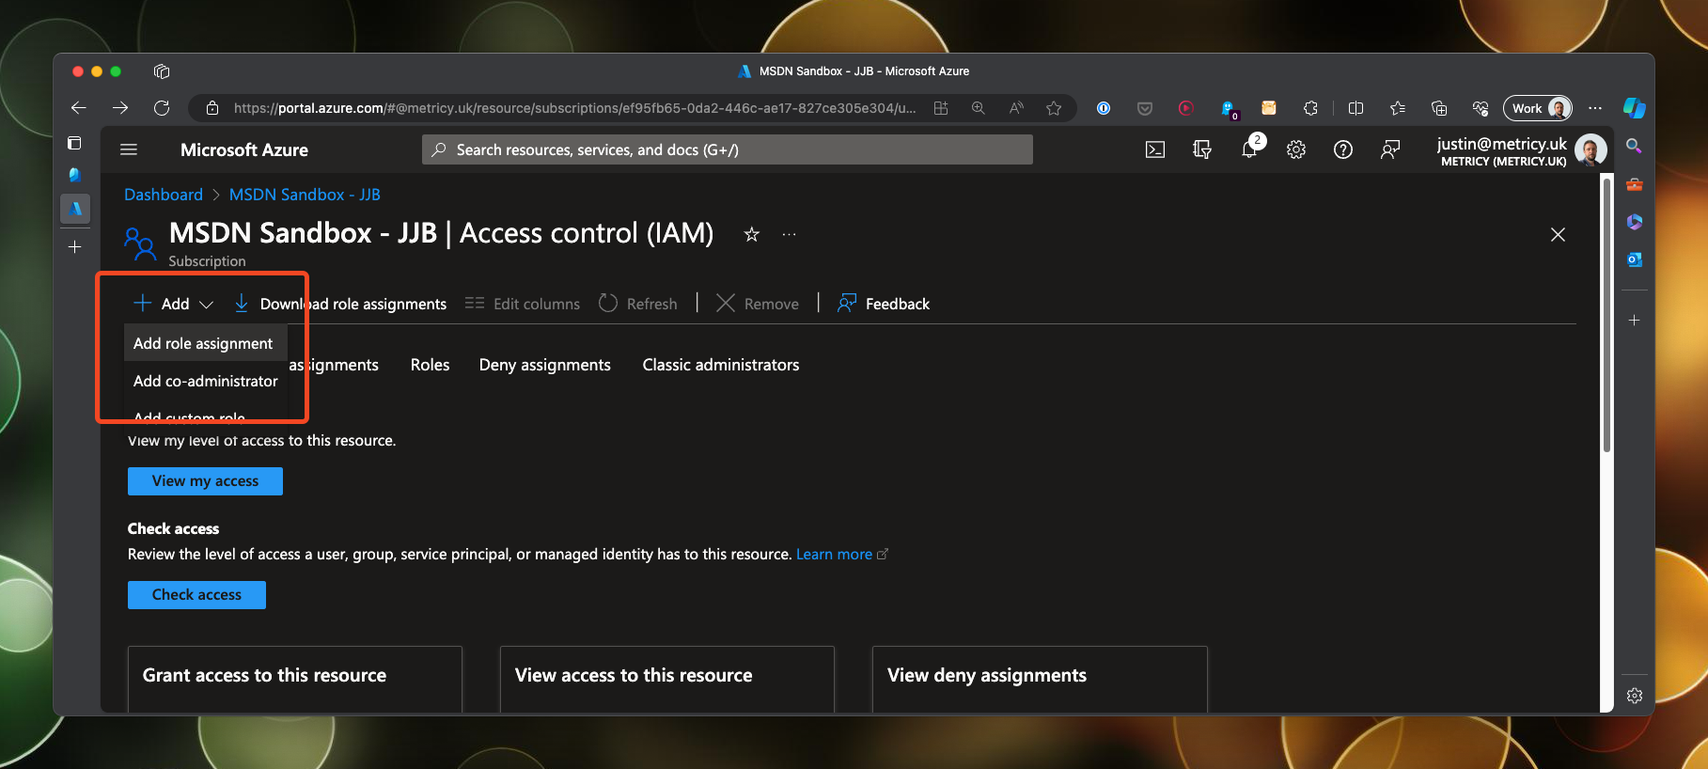The height and width of the screenshot is (769, 1708).
Task: Click the browser address bar URL
Action: (574, 108)
